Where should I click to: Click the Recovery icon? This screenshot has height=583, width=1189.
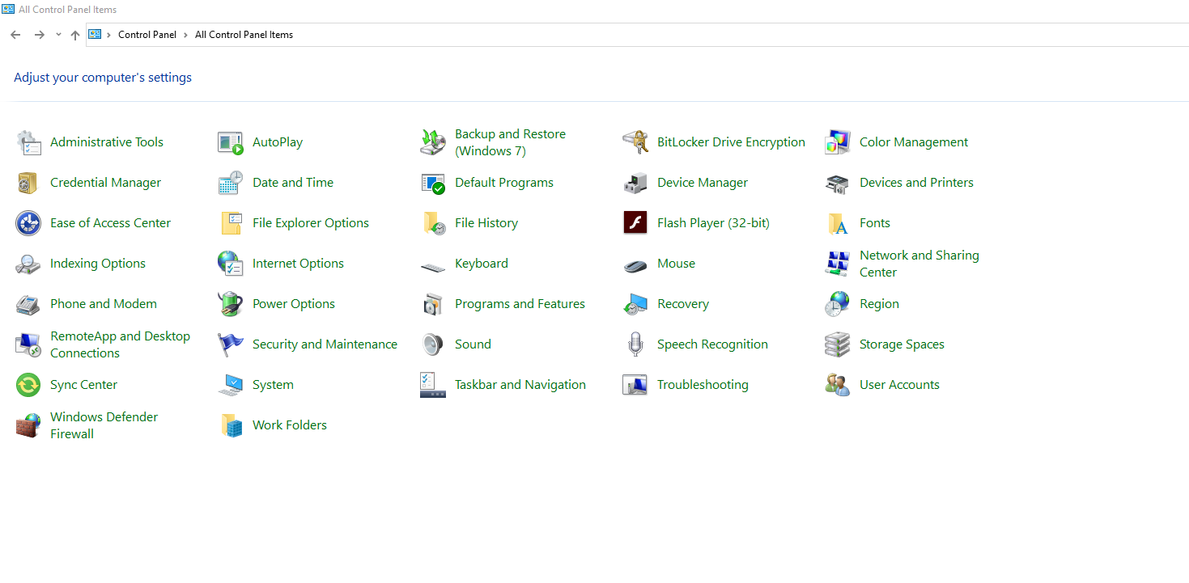[x=635, y=304]
